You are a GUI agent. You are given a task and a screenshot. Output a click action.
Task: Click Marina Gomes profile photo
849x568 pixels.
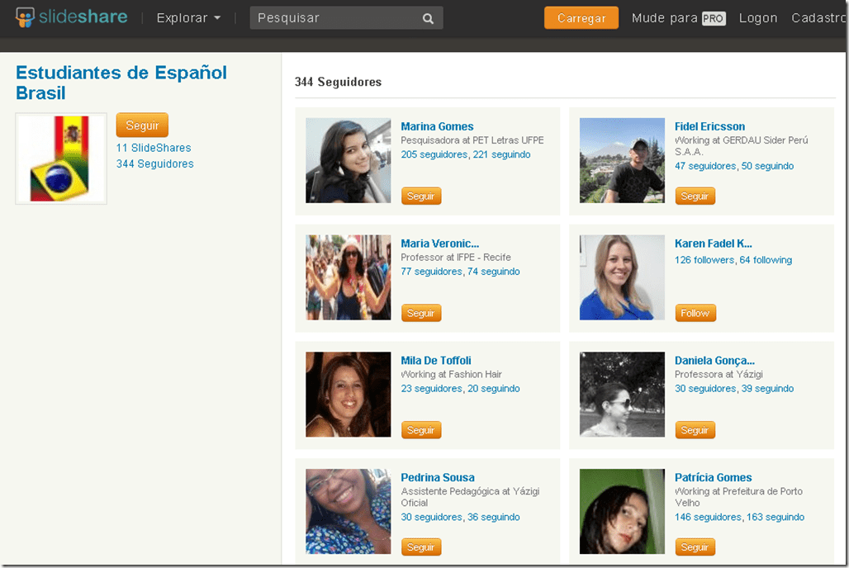pos(348,160)
